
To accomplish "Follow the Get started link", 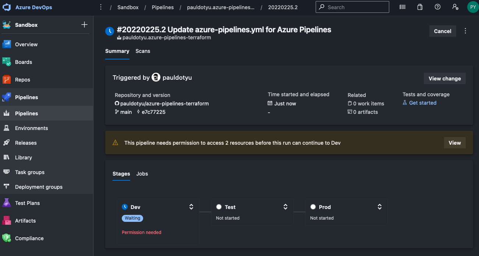I will point(422,103).
